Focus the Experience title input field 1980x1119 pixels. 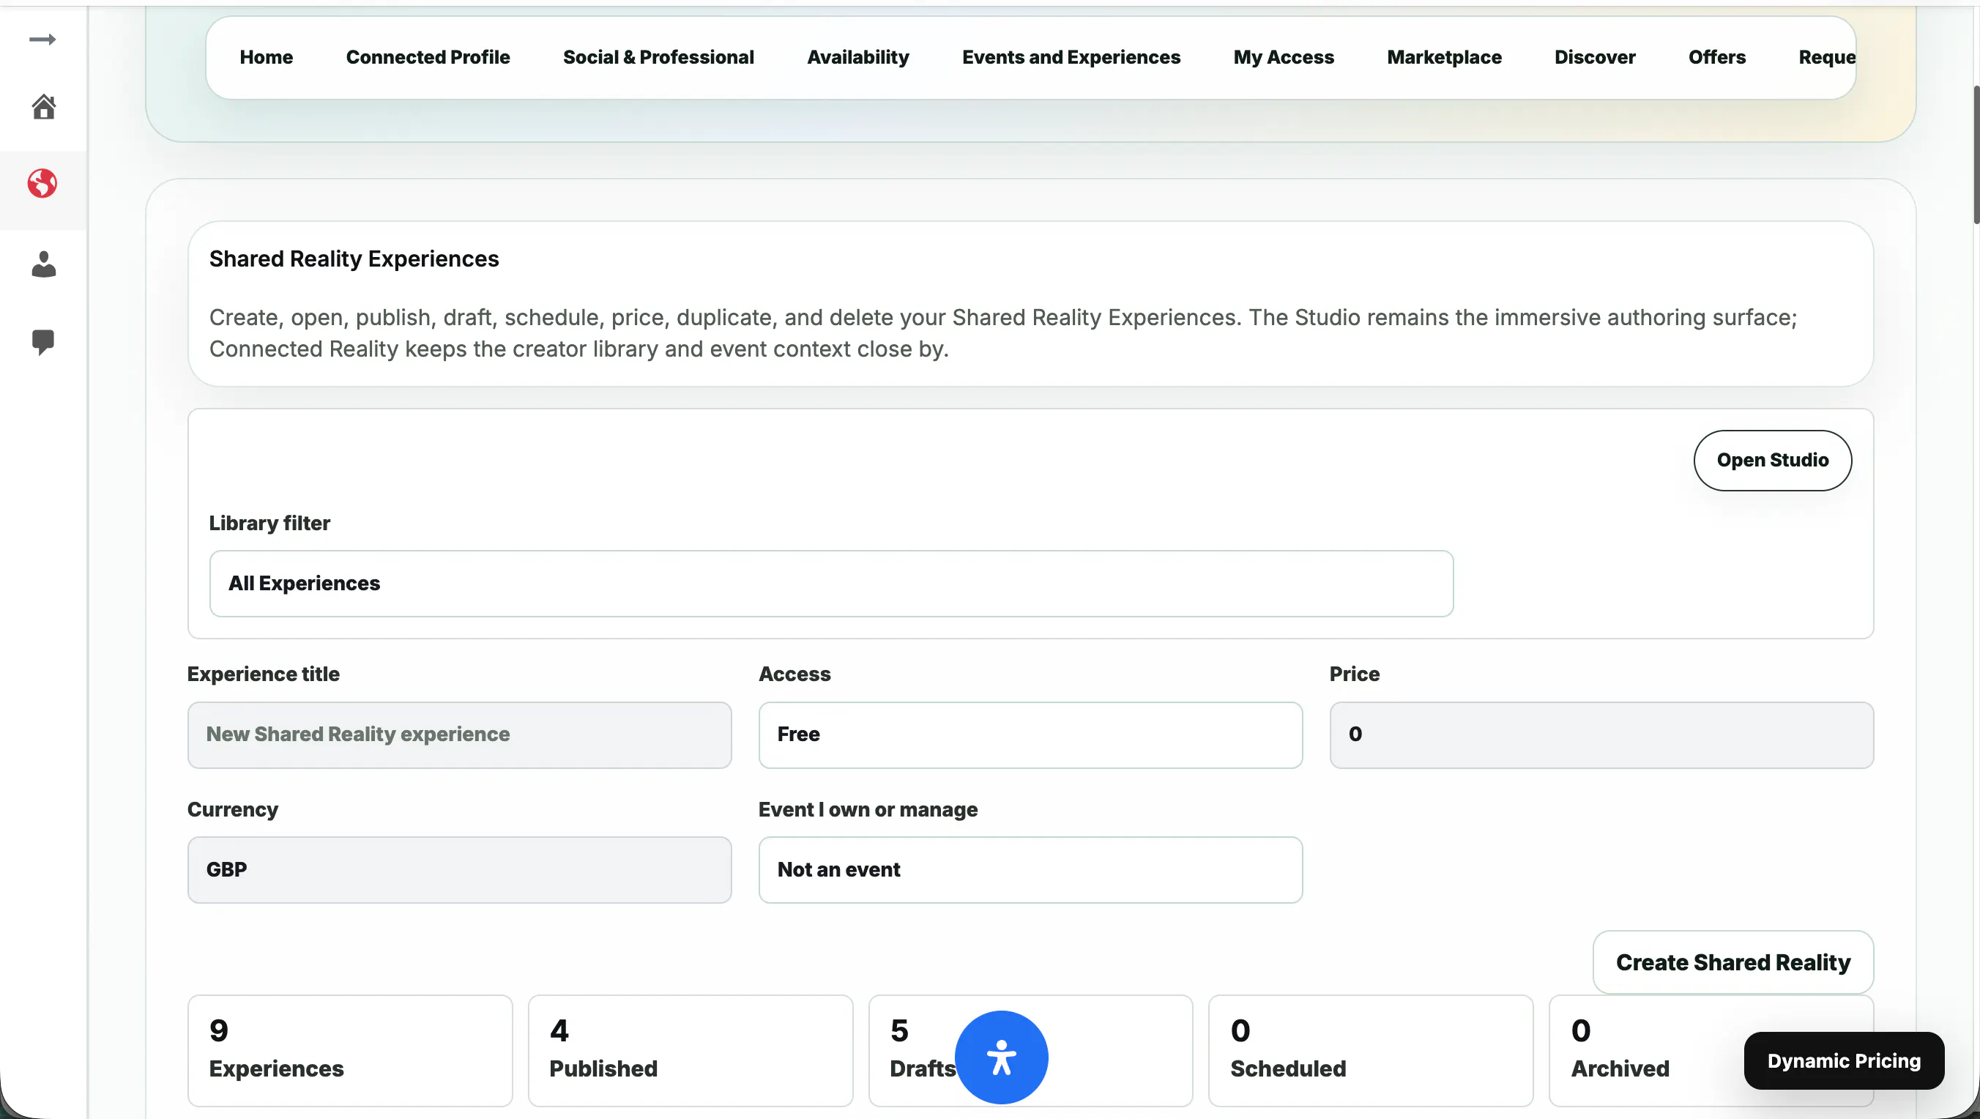tap(459, 735)
